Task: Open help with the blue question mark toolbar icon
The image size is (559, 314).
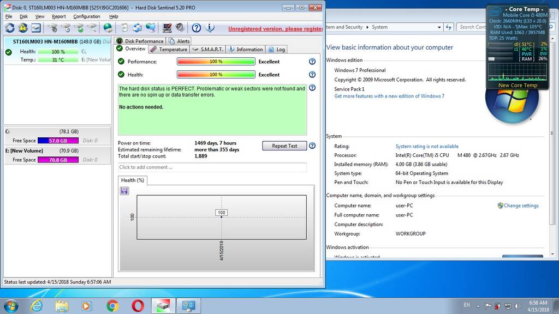Action: pyautogui.click(x=197, y=28)
